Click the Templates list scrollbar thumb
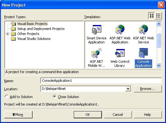Image resolution: width=166 pixels, height=123 pixels. click(x=158, y=40)
